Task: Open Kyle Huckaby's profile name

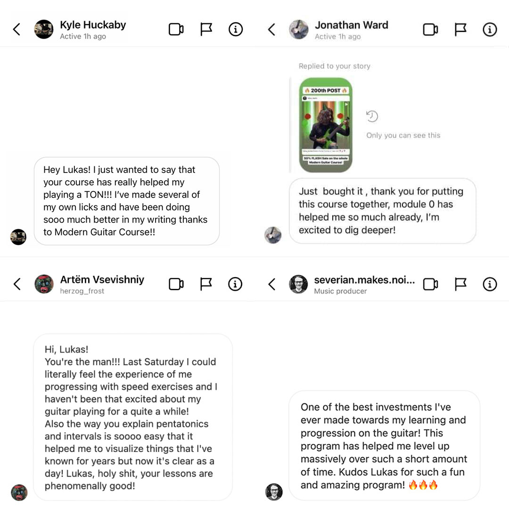Action: 93,25
